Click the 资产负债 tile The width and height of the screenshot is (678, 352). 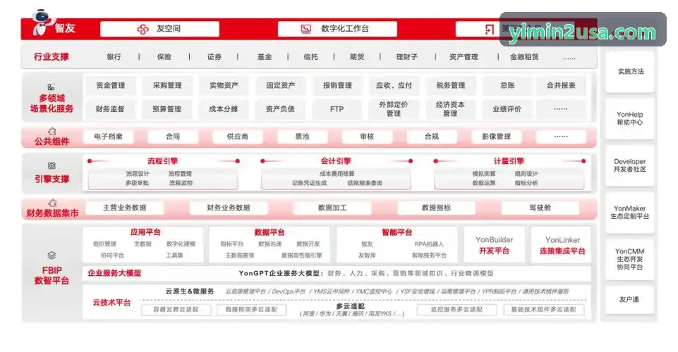tap(280, 109)
